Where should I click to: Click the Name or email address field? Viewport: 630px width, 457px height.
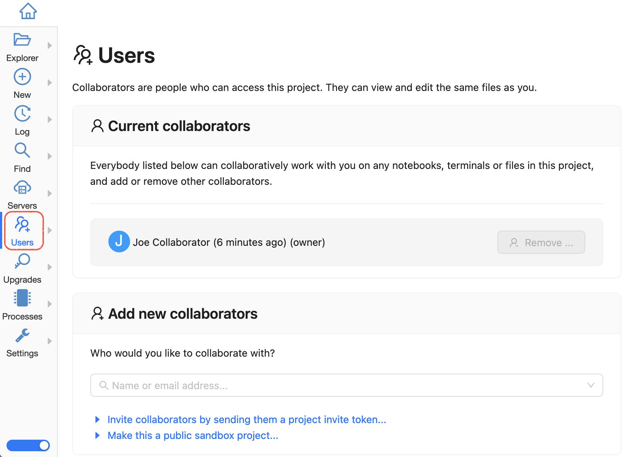coord(340,385)
